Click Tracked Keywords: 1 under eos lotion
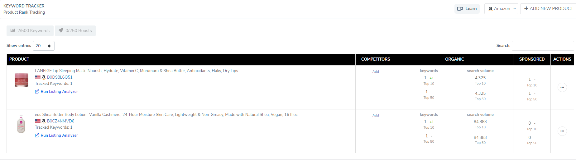 (x=54, y=127)
